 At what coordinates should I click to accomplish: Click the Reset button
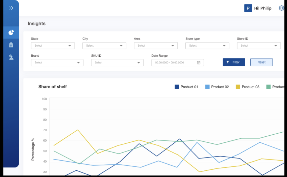[261, 62]
